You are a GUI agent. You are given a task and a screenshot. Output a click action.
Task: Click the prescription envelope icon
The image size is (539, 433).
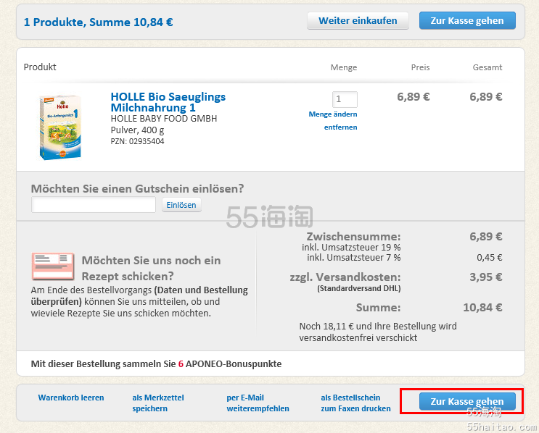pyautogui.click(x=53, y=266)
